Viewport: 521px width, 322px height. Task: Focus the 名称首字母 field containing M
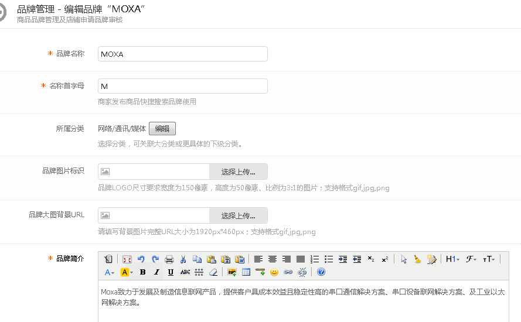pos(183,86)
